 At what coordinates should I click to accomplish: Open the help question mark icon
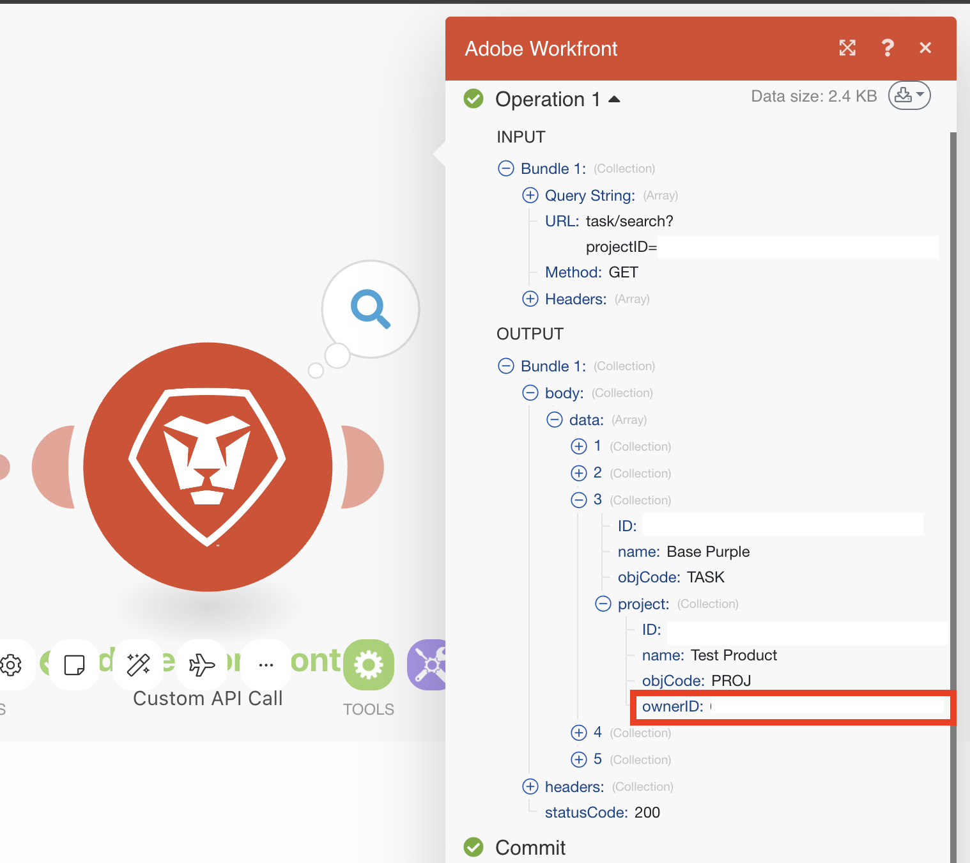pos(888,48)
